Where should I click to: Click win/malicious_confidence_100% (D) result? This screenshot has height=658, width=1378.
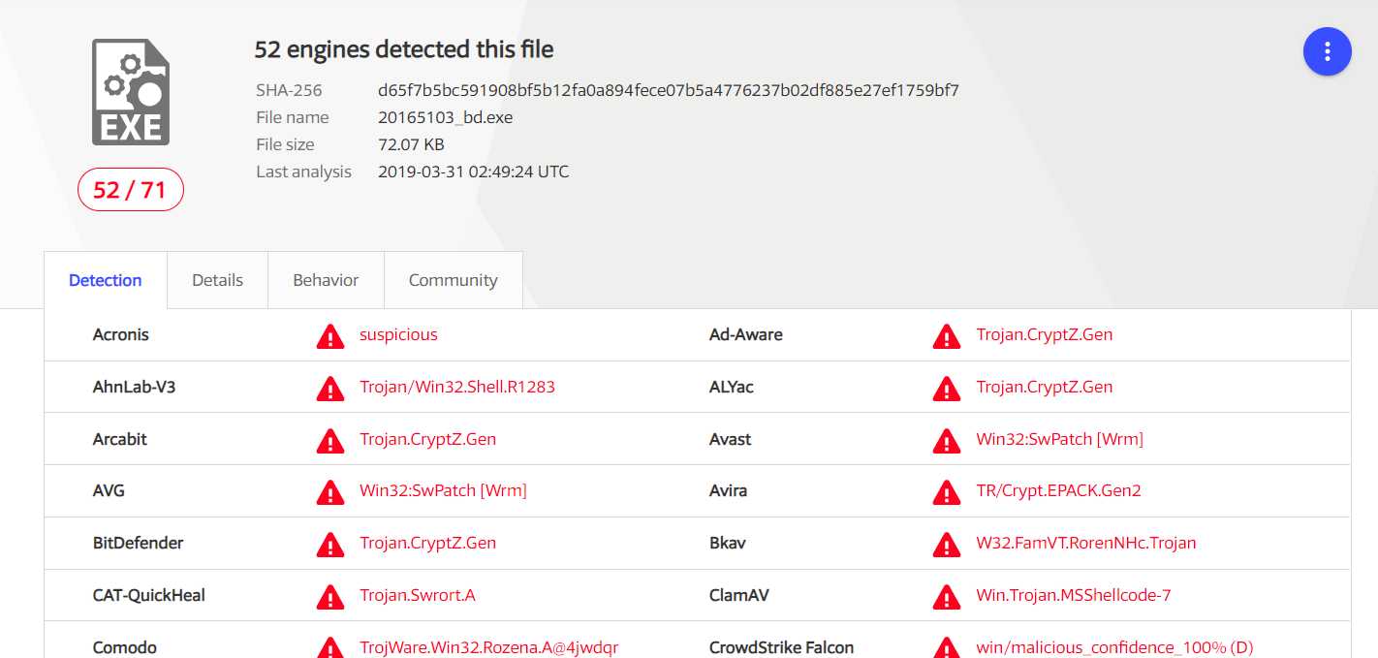(x=1115, y=647)
